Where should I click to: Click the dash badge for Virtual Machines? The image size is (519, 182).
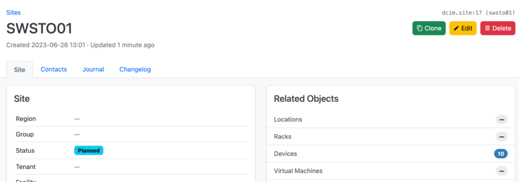[501, 171]
